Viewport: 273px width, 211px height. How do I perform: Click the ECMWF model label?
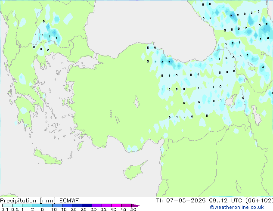point(69,201)
